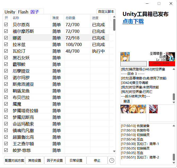Click timestamp log scroll down arrow
The image size is (177, 168).
click(174, 163)
